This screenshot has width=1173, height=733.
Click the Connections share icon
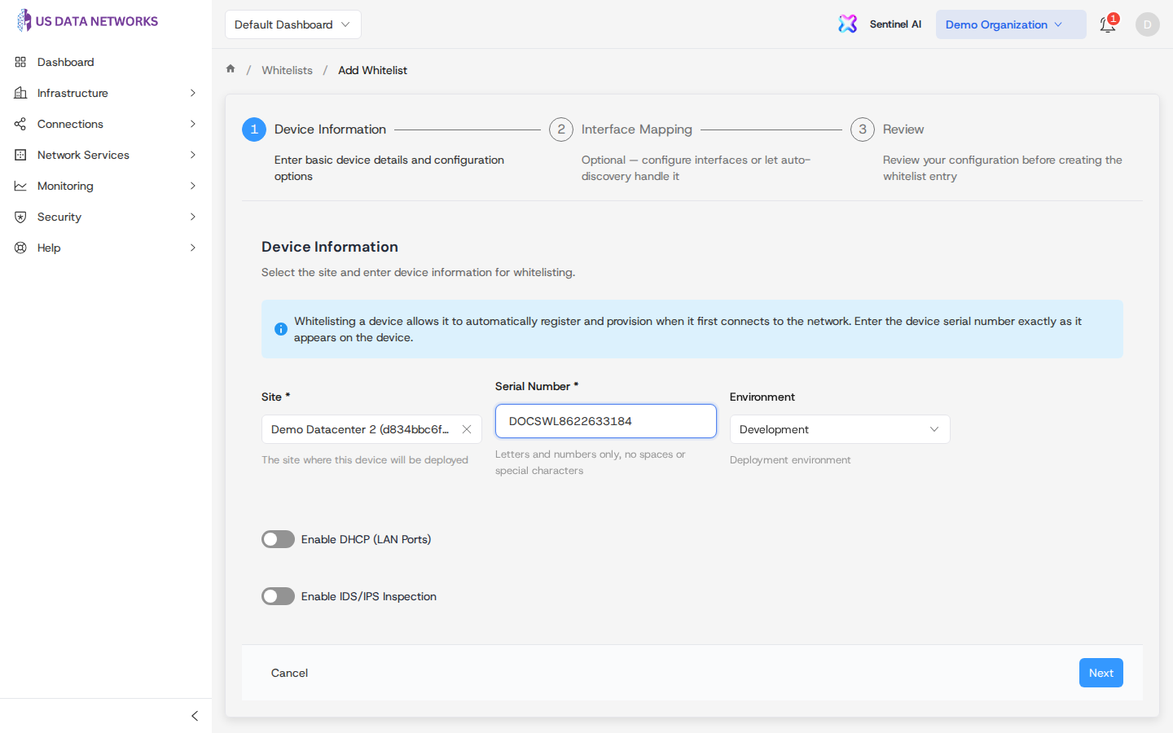tap(20, 124)
